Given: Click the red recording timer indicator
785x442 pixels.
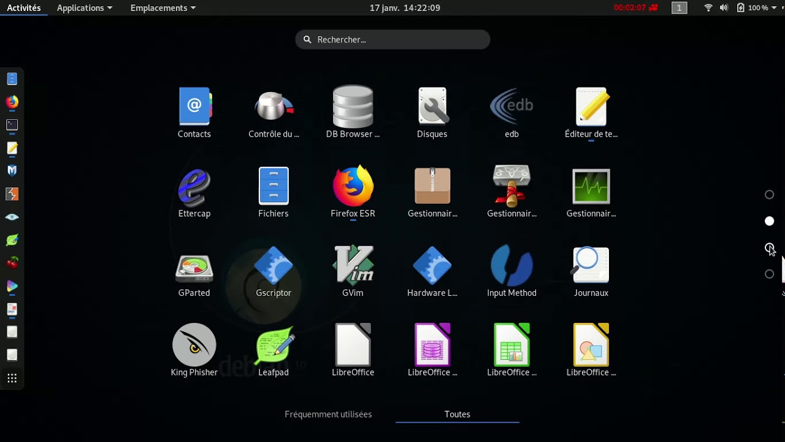Looking at the screenshot, I should pos(636,8).
